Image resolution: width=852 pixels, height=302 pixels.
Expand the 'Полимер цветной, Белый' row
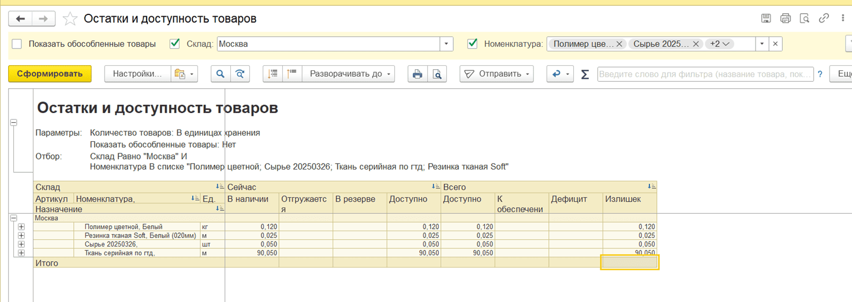[x=21, y=227]
